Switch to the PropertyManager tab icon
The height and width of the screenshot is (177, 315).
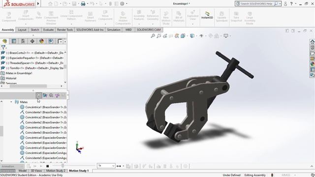click(x=14, y=41)
